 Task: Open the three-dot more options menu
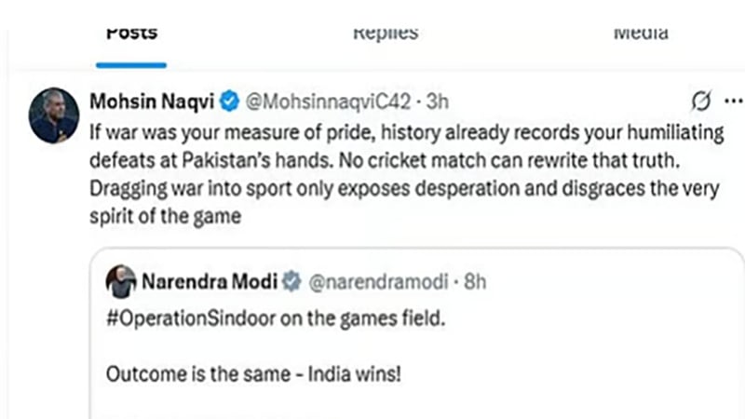733,101
